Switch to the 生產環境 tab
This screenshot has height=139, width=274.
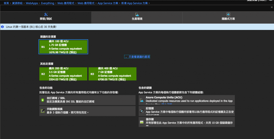point(137,17)
